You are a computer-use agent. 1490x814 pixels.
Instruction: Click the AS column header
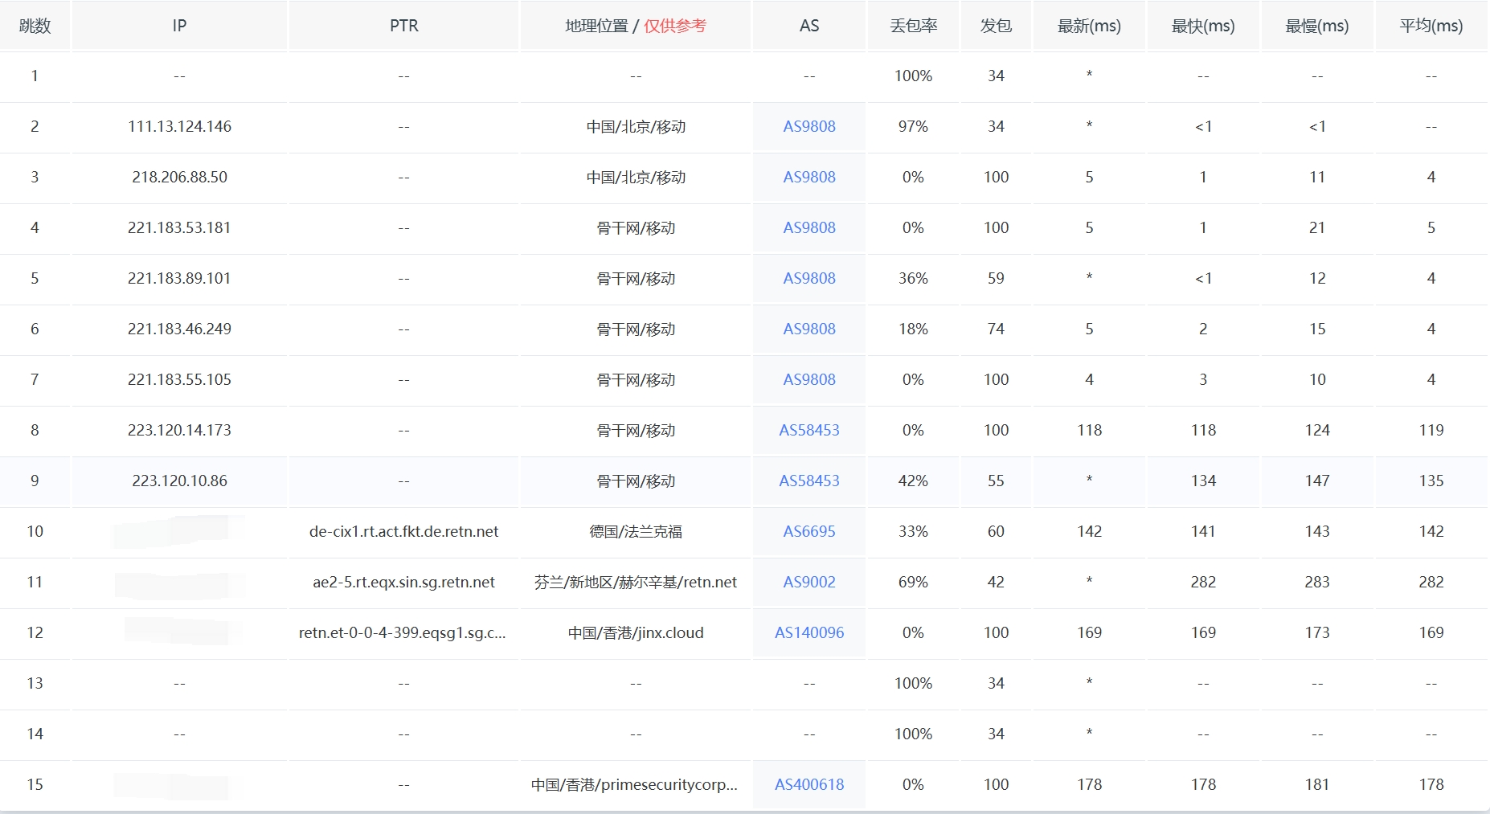[x=809, y=26]
